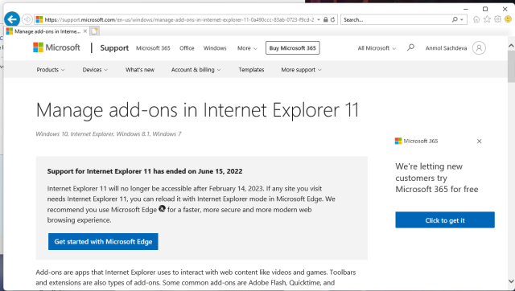Open the Tools gear icon

tap(497, 19)
